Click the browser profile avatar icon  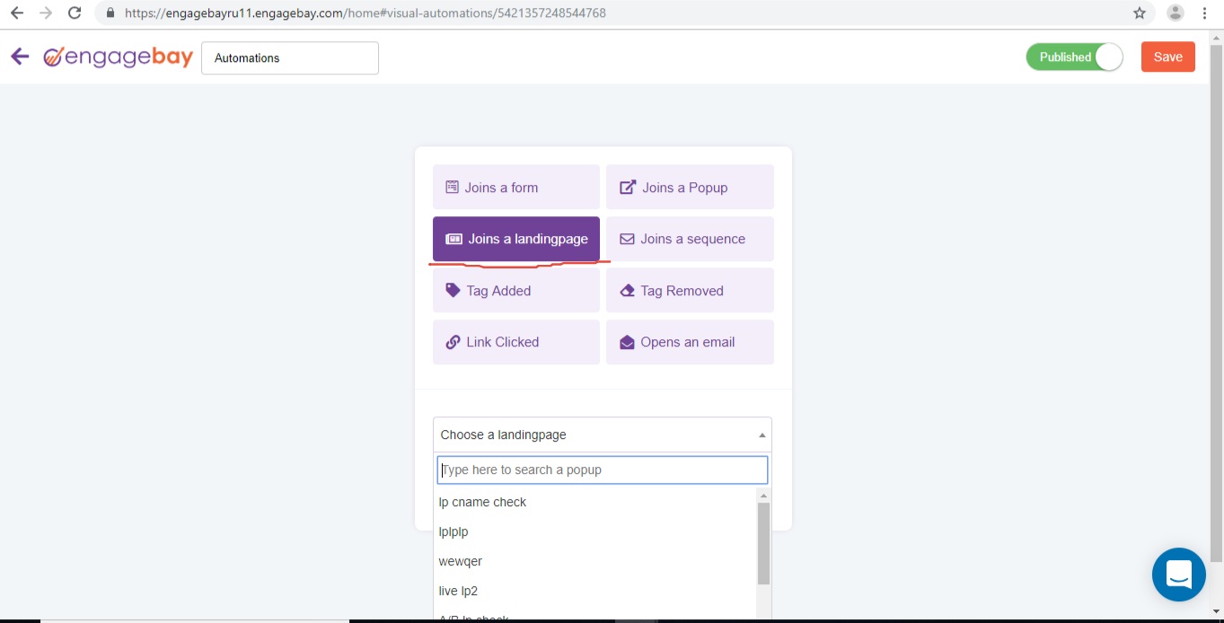[1175, 13]
